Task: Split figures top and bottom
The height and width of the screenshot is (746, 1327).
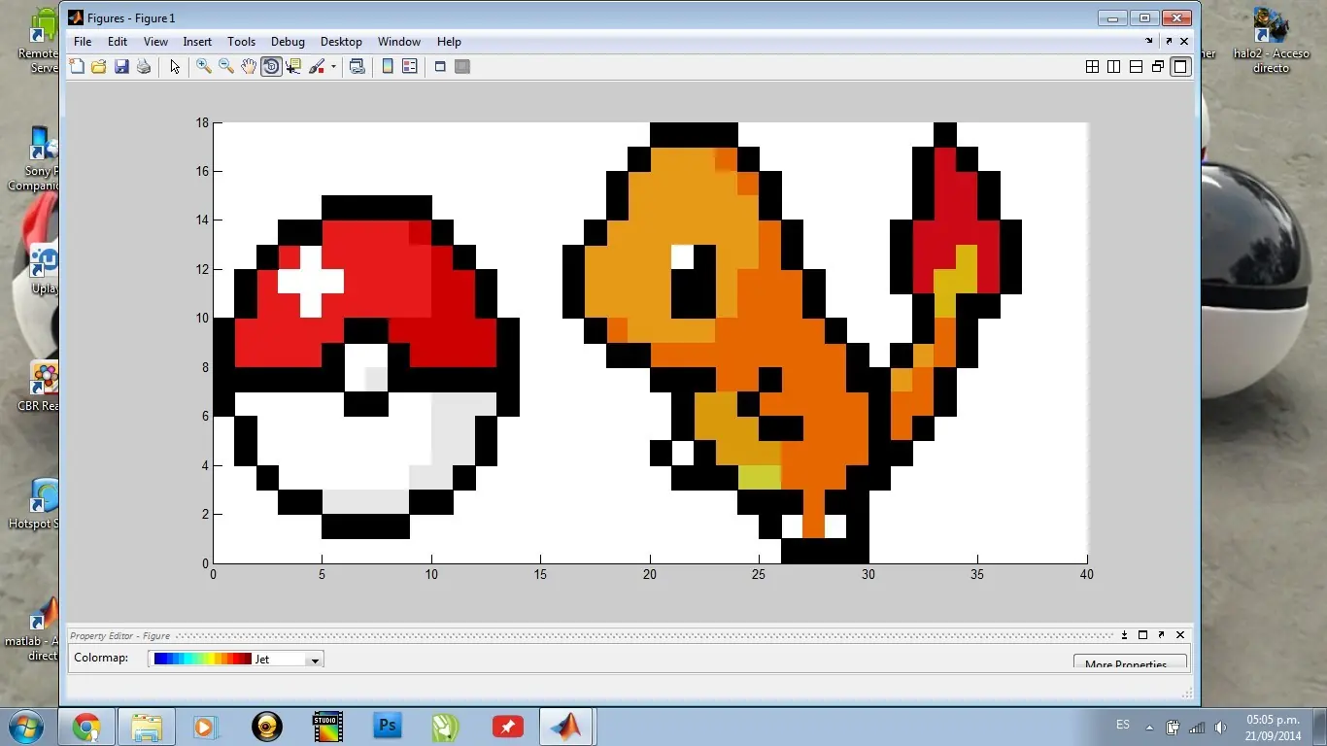Action: click(x=1136, y=67)
